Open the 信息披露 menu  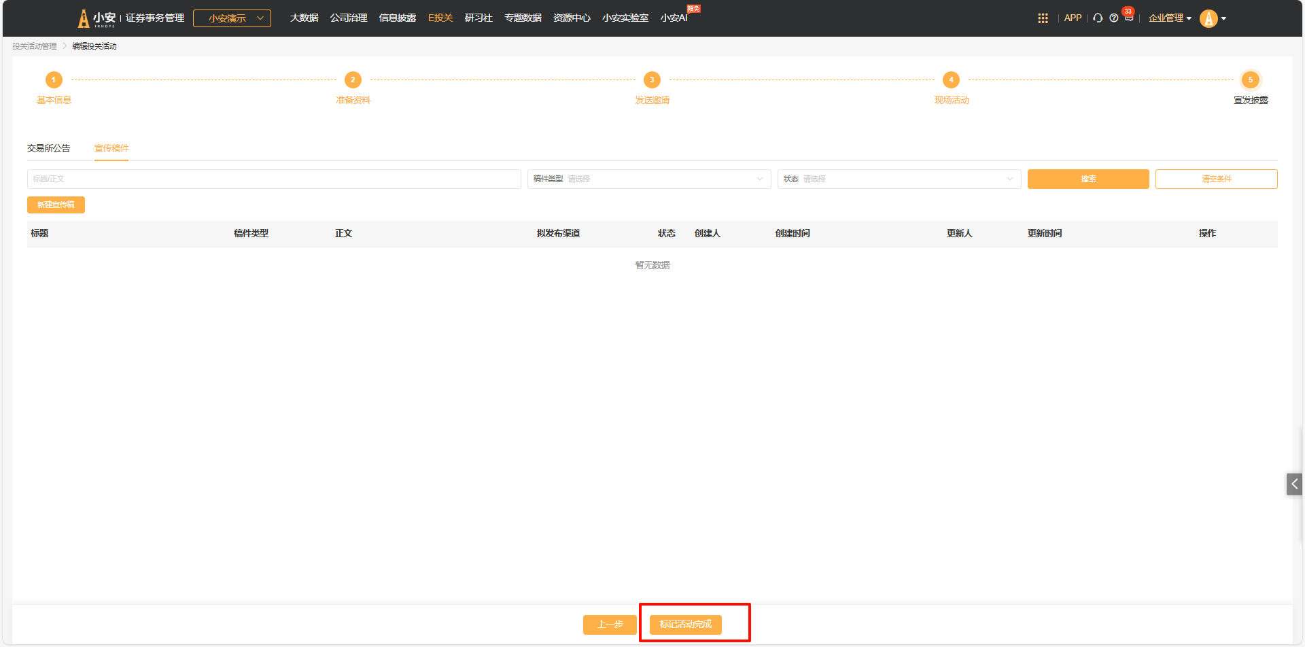398,18
